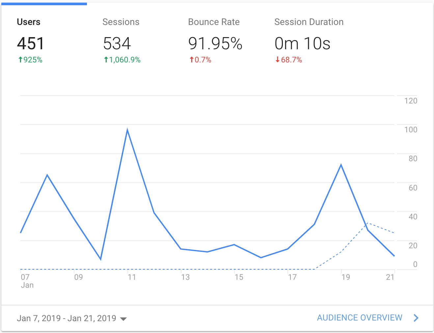This screenshot has height=333, width=434.
Task: Click the 451 users total value
Action: click(30, 43)
